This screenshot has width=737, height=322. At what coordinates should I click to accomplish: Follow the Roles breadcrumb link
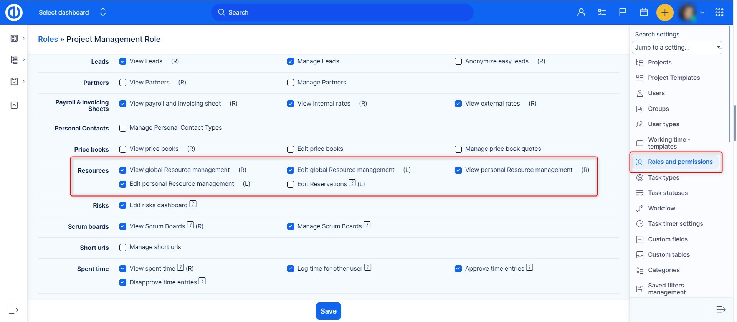click(x=48, y=39)
